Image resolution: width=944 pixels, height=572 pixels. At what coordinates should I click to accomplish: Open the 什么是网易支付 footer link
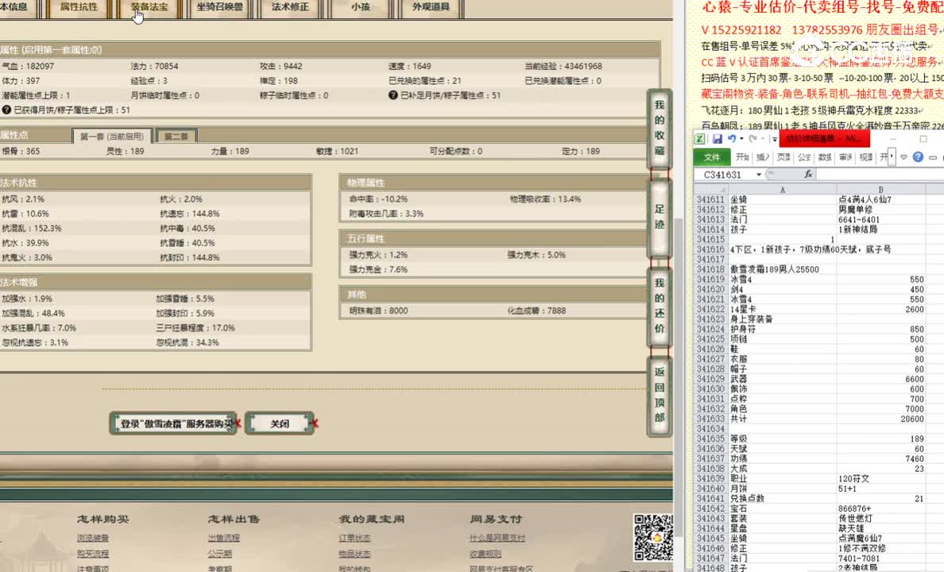tap(497, 538)
